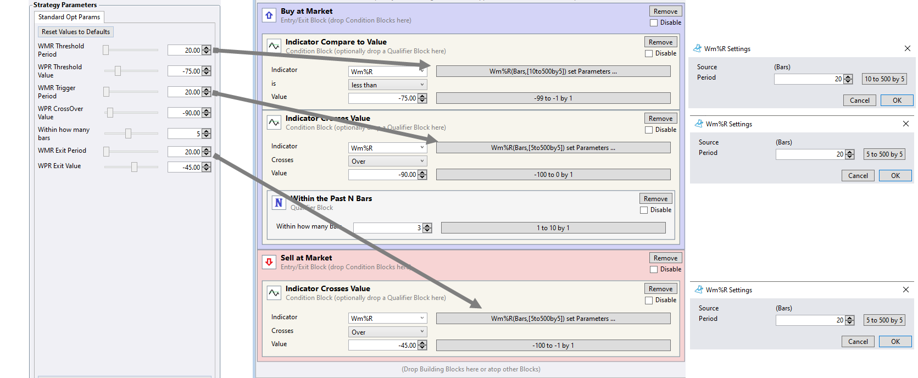Click the Value field showing -75.00 in Compare block
This screenshot has width=918, height=378.
(x=383, y=98)
